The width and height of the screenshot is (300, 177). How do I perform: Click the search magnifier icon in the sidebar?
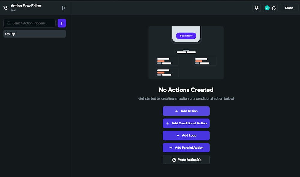(x=9, y=23)
